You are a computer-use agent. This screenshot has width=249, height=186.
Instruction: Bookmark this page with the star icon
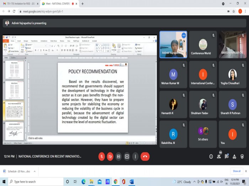(x=234, y=11)
